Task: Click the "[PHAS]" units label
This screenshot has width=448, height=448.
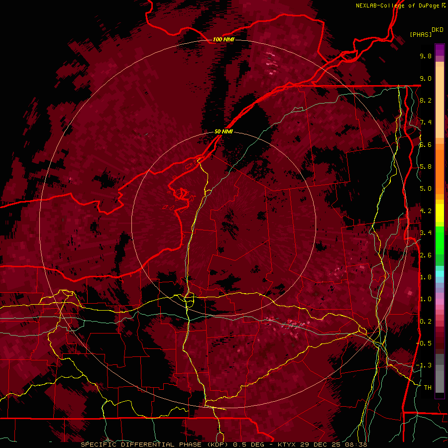Action: 421,34
